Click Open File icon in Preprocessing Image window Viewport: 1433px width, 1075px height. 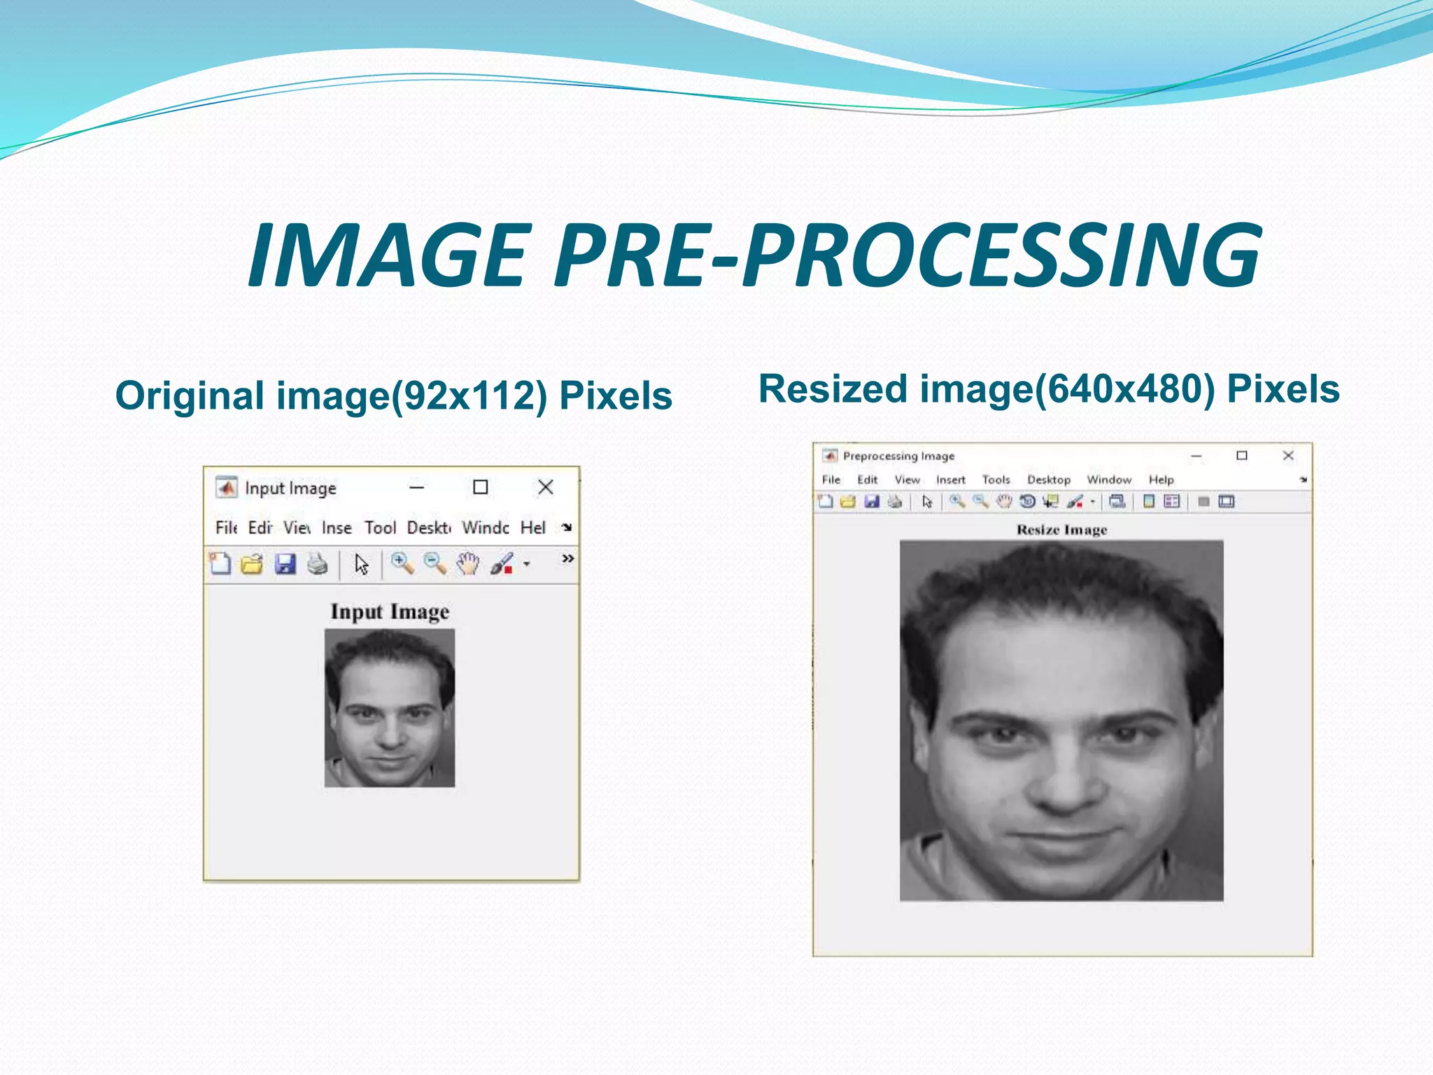pos(848,501)
